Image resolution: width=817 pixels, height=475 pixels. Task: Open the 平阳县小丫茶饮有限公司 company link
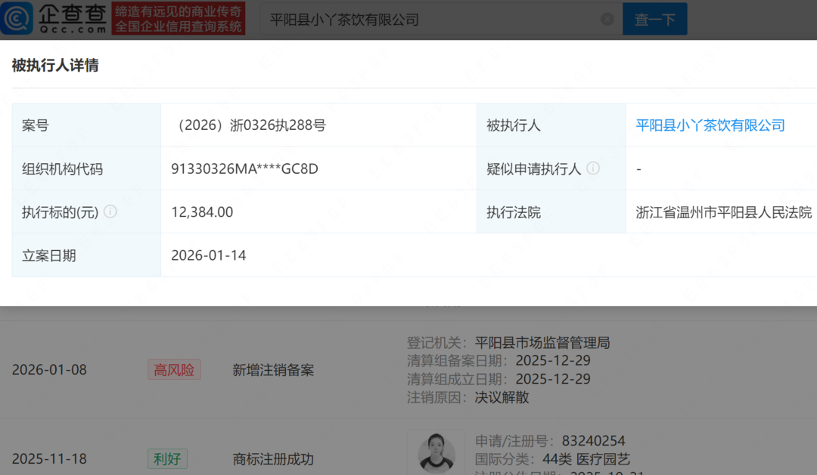(x=710, y=125)
